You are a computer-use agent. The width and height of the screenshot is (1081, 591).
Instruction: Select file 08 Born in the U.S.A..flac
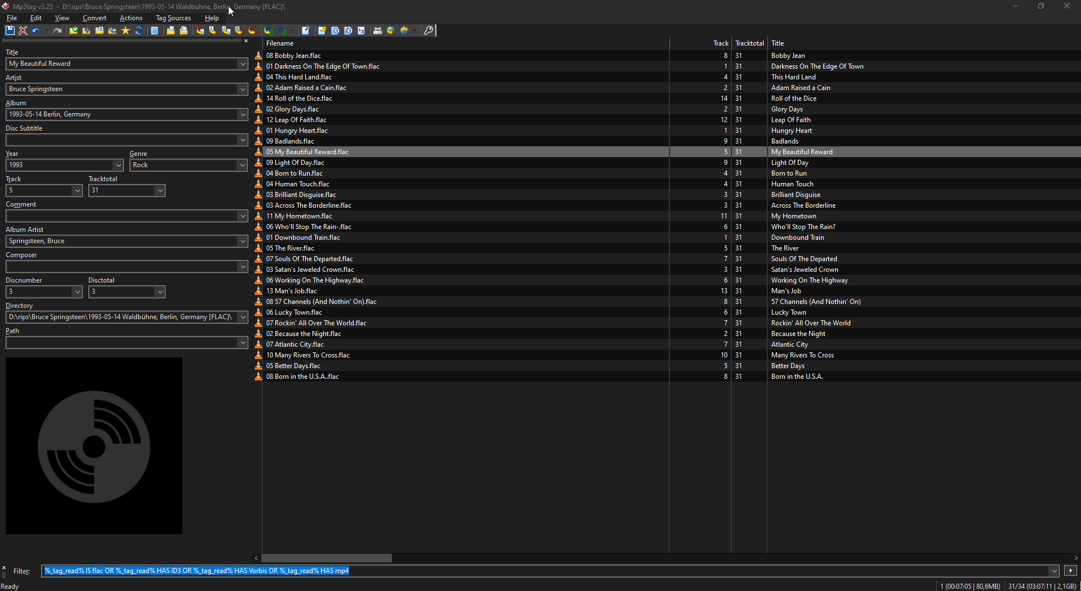[x=302, y=377]
